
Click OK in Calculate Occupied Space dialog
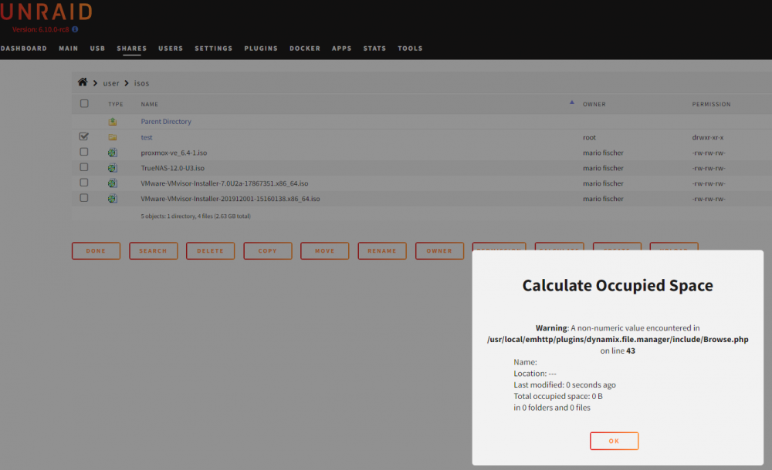614,441
